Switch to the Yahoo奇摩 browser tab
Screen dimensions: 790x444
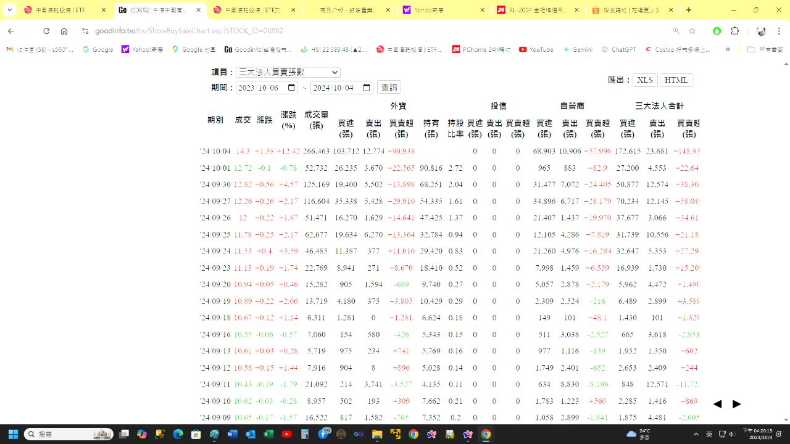pyautogui.click(x=441, y=10)
